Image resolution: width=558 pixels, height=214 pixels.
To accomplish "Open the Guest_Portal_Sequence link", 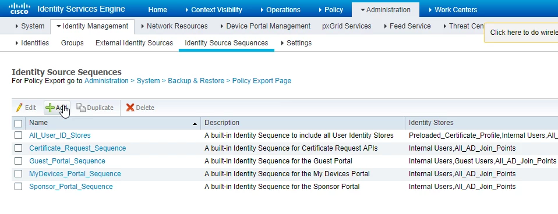I will 67,160.
